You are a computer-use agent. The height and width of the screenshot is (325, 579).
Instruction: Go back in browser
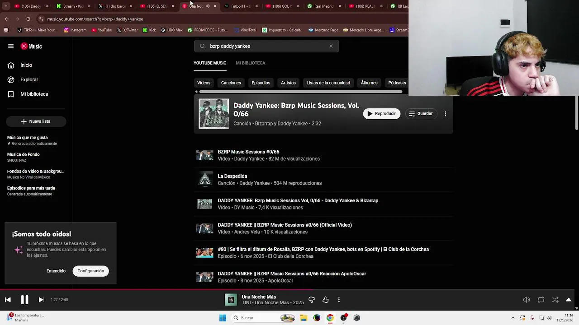tap(6, 19)
